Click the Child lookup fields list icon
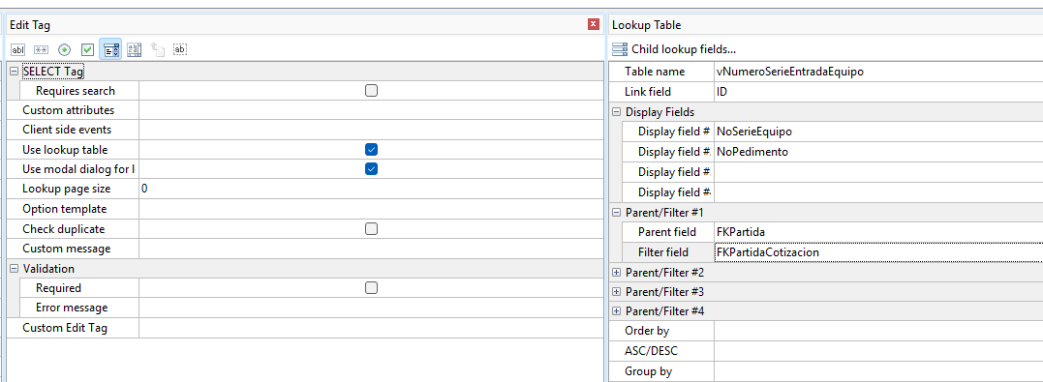Viewport: 1043px width, 382px height. (x=620, y=49)
